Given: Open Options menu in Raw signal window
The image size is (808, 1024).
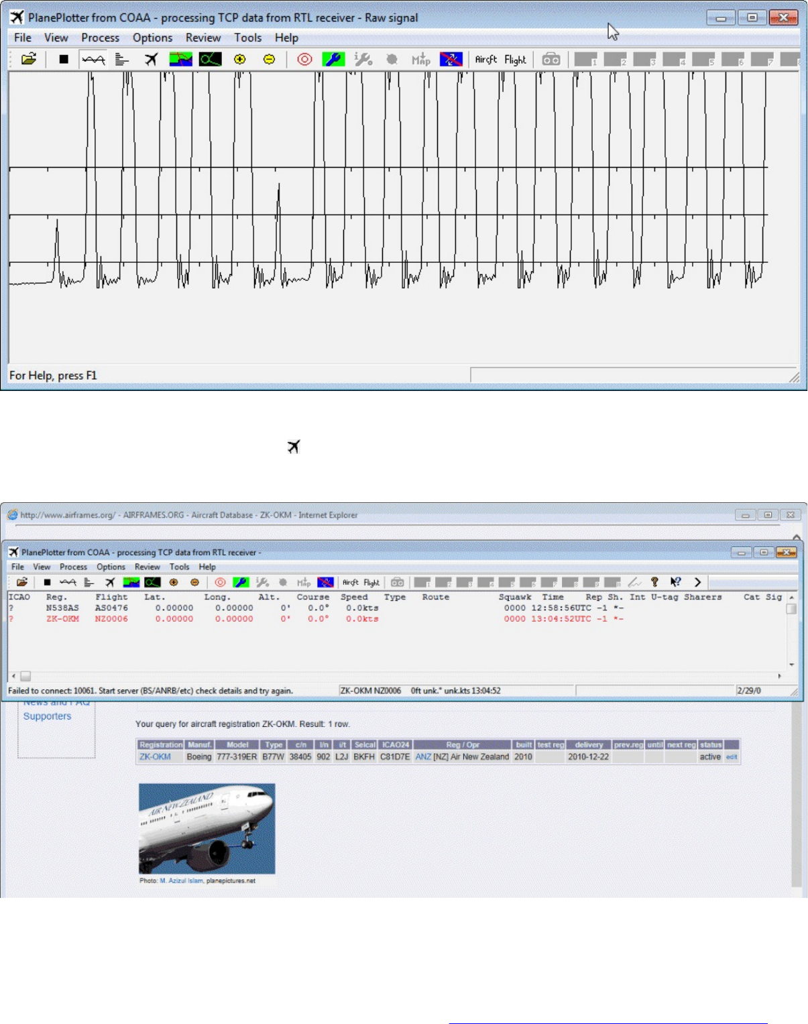Looking at the screenshot, I should coord(152,38).
